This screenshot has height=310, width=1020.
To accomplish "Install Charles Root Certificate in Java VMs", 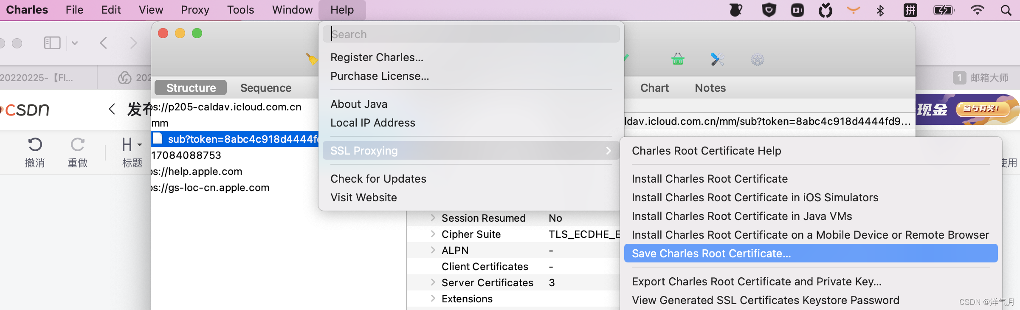I will (x=742, y=216).
